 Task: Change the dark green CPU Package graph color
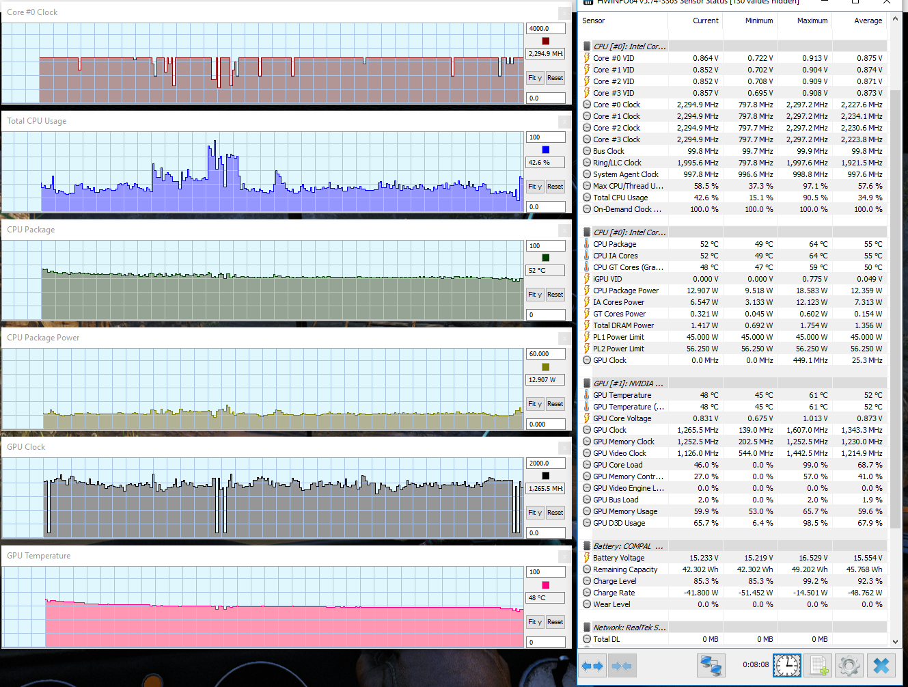(545, 258)
